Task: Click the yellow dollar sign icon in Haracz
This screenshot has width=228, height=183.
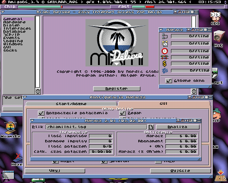Action: pyautogui.click(x=164, y=64)
